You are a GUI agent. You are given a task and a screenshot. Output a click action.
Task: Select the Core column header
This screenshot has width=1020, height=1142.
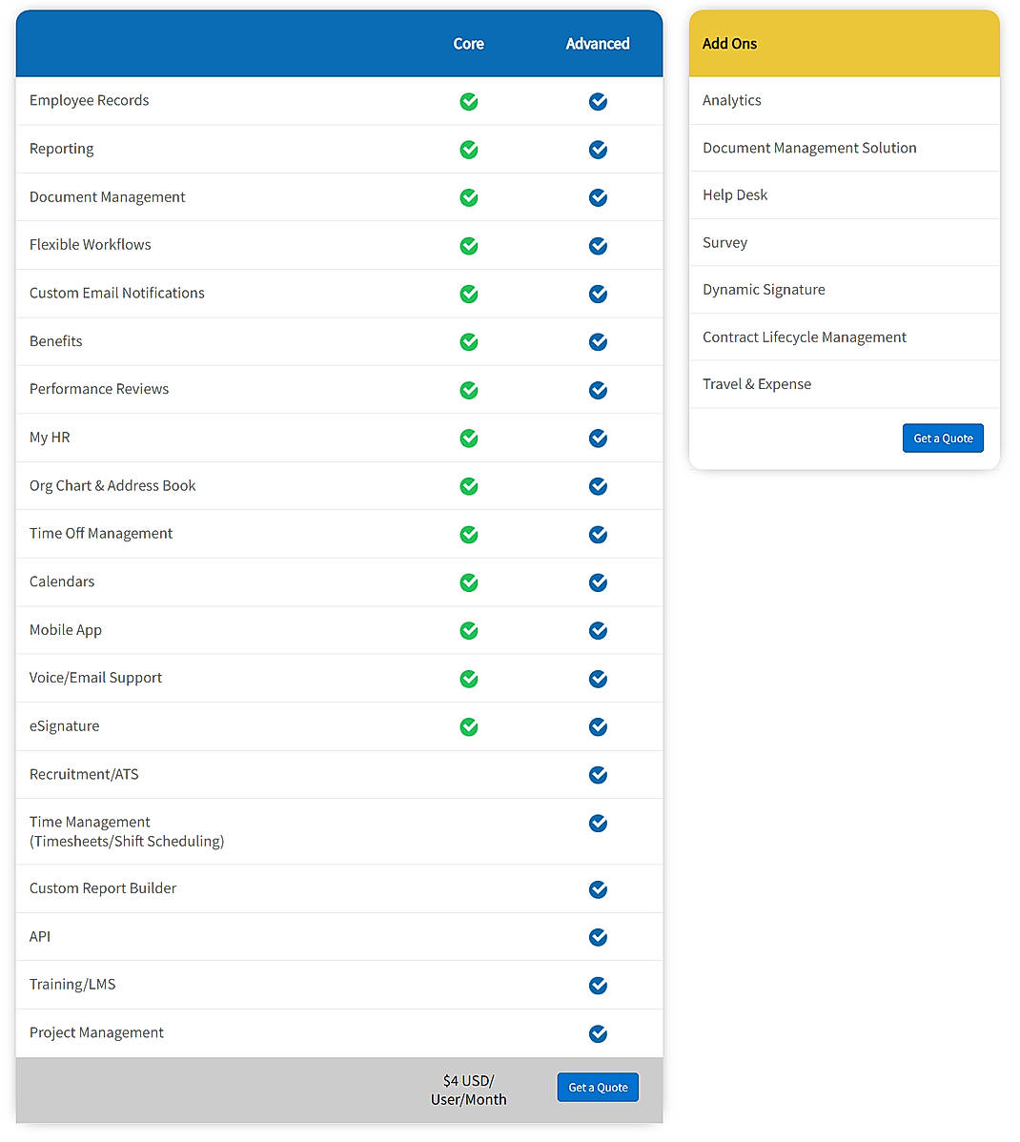[468, 44]
